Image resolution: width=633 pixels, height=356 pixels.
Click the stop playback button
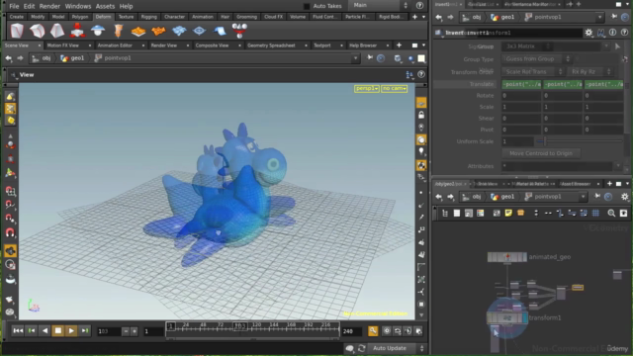point(57,331)
